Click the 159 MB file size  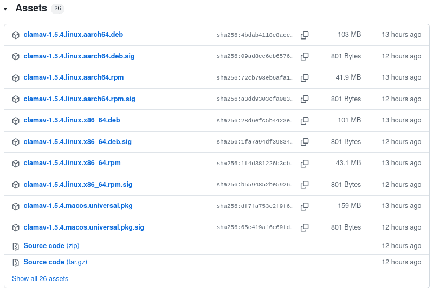(x=350, y=206)
